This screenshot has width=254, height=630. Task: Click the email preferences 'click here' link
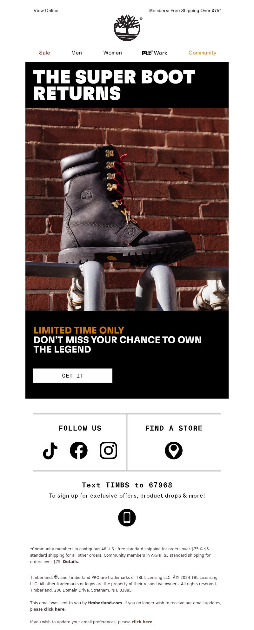coord(142,622)
